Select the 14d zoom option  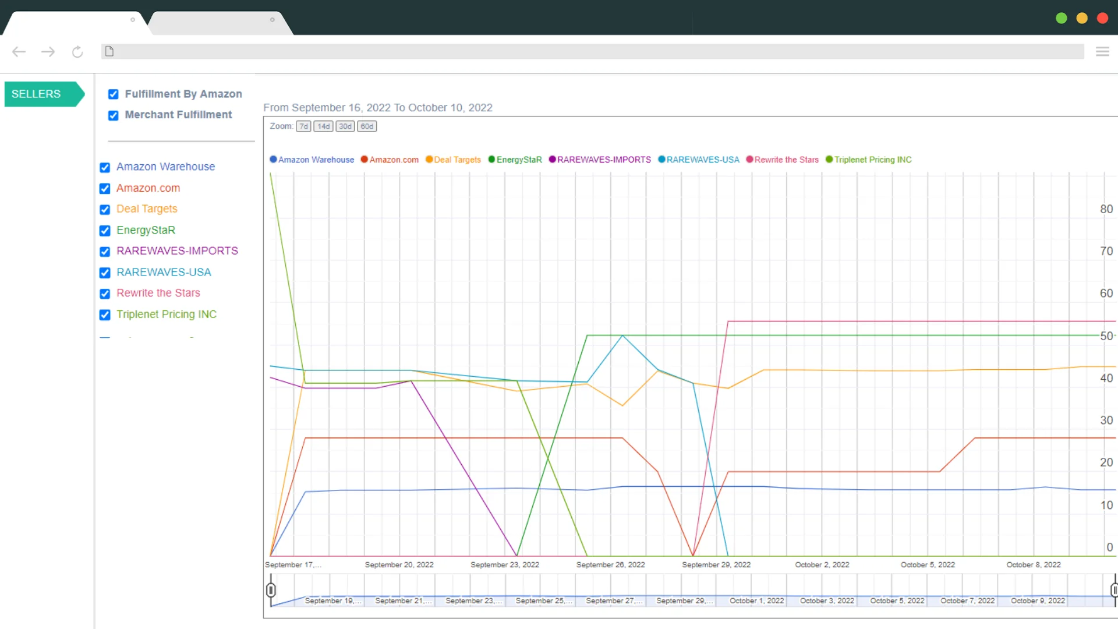pyautogui.click(x=323, y=126)
